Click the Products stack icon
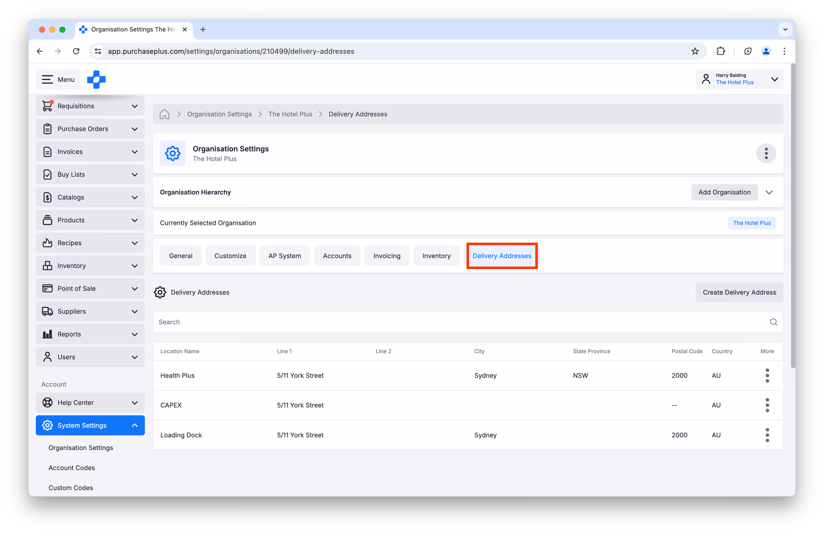The image size is (824, 534). pos(48,220)
